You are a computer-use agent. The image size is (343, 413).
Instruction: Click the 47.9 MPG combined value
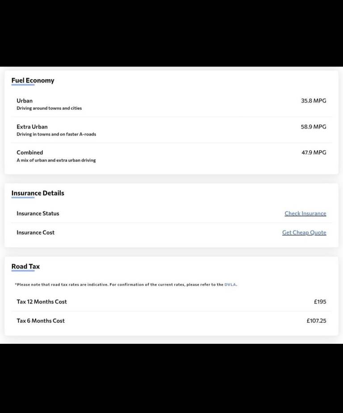(x=314, y=152)
